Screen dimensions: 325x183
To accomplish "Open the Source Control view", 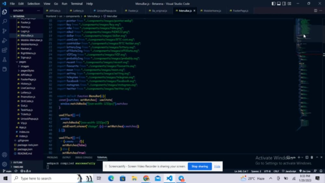I will coord(4,31).
